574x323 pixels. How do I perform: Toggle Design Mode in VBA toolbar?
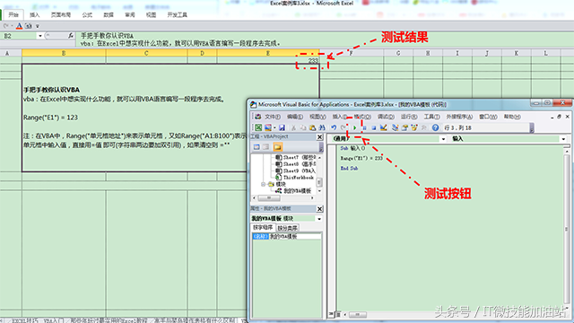383,127
